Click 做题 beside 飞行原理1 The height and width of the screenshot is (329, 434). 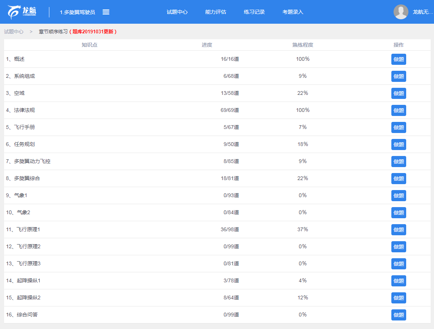(x=398, y=230)
